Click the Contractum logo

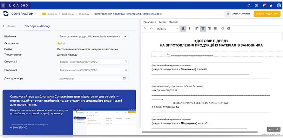click(x=18, y=14)
